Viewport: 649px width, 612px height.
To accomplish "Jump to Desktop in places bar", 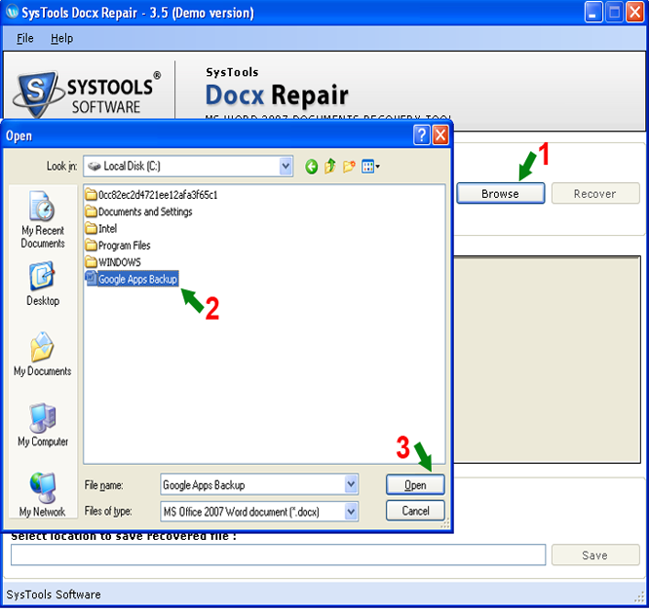I will click(43, 285).
